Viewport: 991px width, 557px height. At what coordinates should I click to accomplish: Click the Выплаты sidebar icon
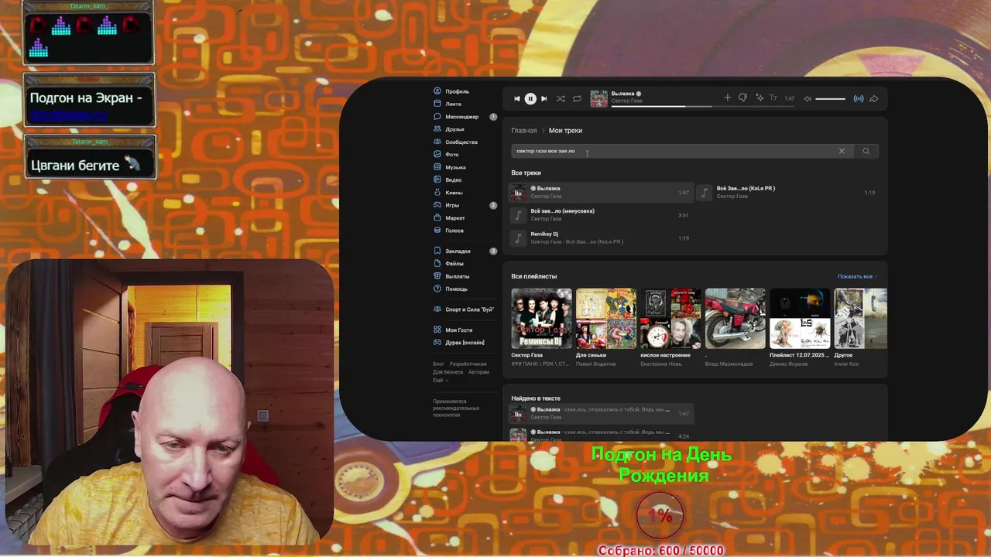click(x=437, y=276)
